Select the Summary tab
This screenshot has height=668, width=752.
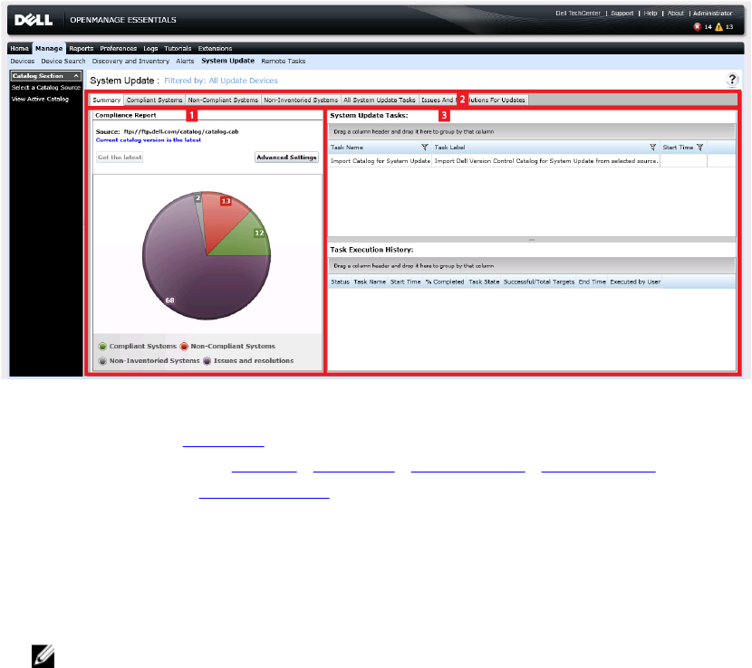coord(107,100)
